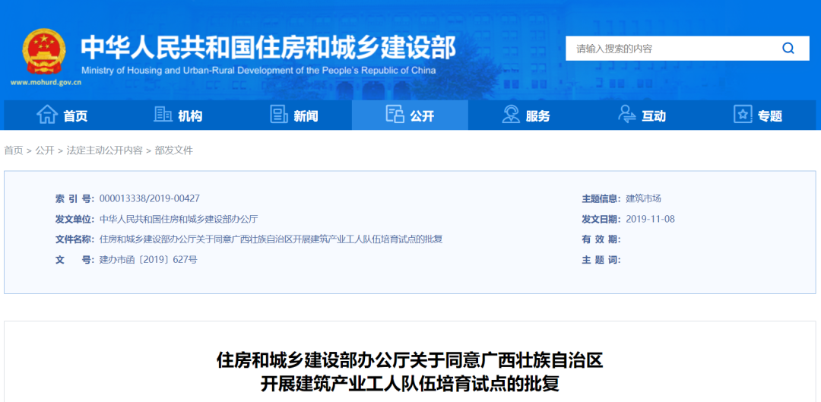Go to 法定主动公开内容 in the breadcrumb
This screenshot has width=821, height=402.
[105, 150]
